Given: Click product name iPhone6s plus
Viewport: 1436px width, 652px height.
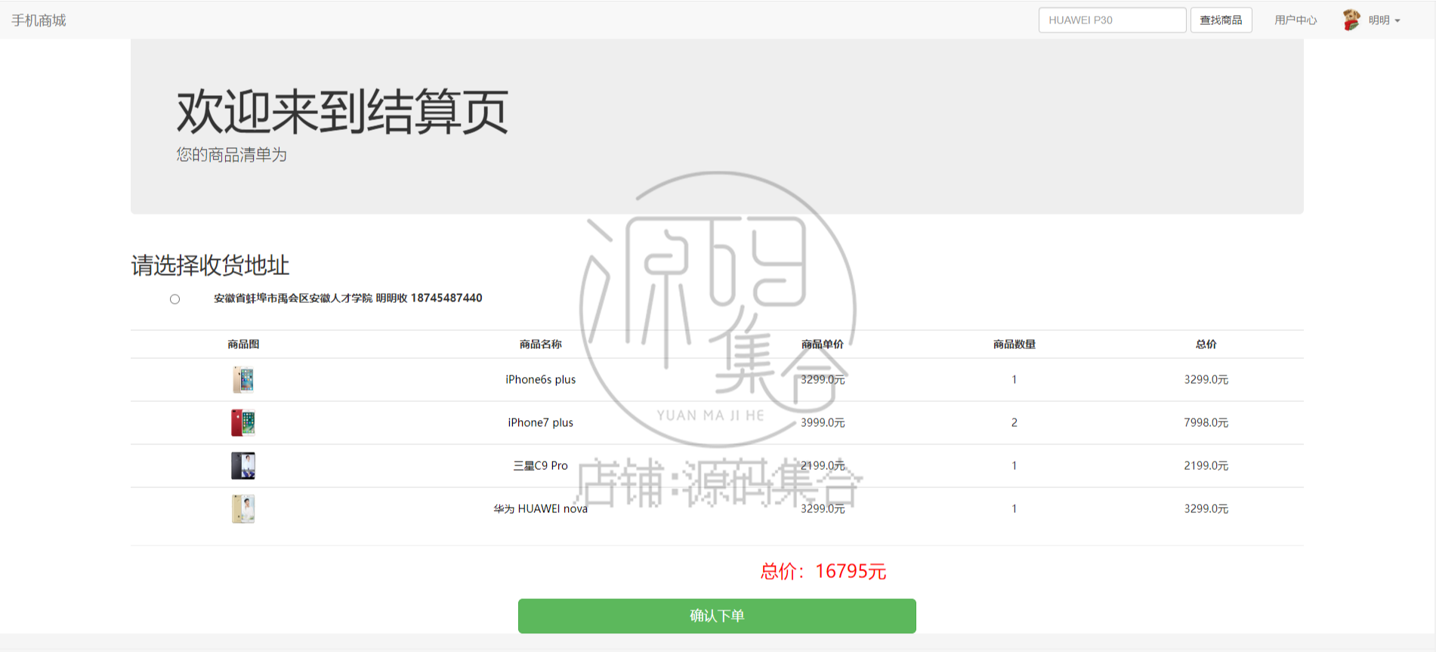Looking at the screenshot, I should pos(540,379).
